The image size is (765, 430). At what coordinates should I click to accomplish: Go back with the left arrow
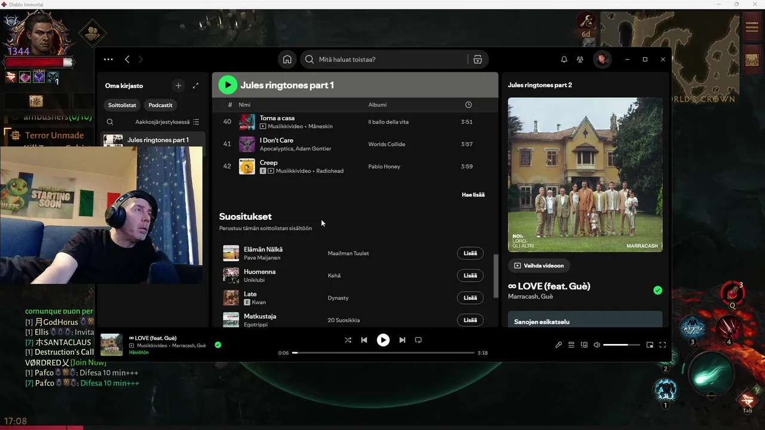pyautogui.click(x=127, y=59)
